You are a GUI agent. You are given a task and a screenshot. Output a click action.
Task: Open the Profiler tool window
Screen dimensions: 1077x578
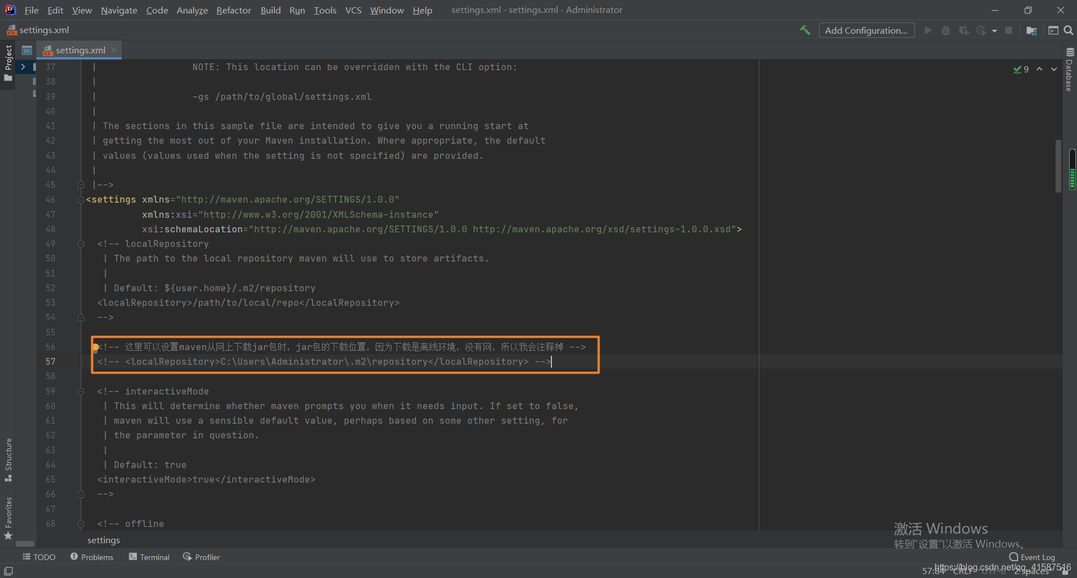pos(201,557)
